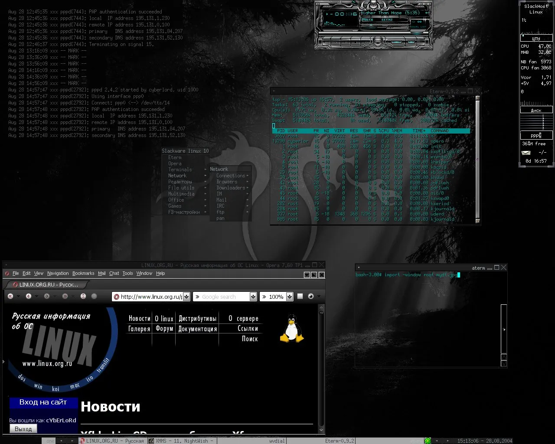
Task: Open the Дистрибутивы link
Action: (x=197, y=318)
